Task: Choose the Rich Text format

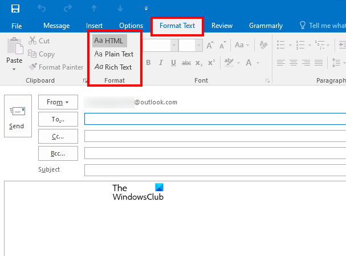Action: [113, 67]
